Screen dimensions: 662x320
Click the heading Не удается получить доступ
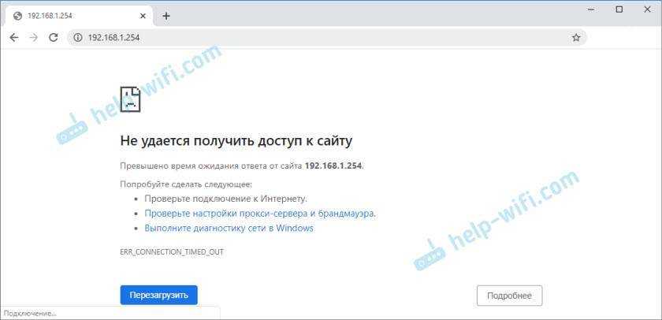(236, 141)
